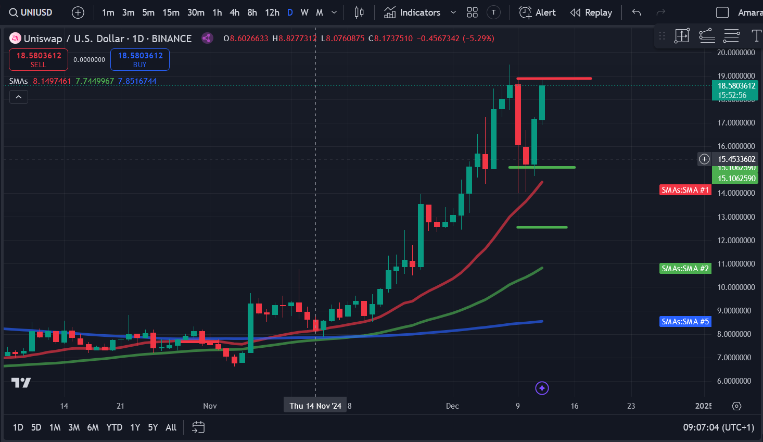Select the 5m timeframe
This screenshot has height=442, width=763.
[x=148, y=12]
